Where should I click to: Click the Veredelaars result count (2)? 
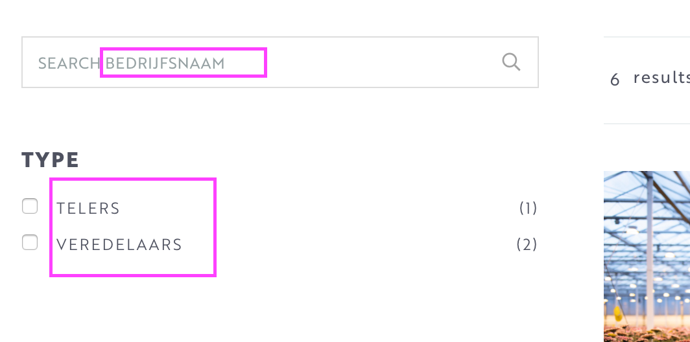pyautogui.click(x=527, y=245)
